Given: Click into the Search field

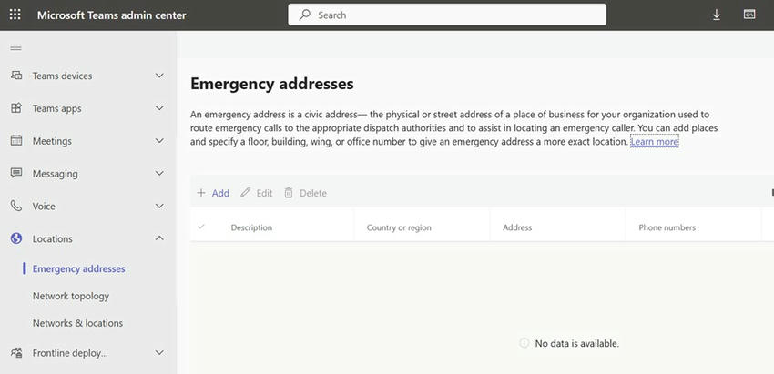Looking at the screenshot, I should pos(447,15).
